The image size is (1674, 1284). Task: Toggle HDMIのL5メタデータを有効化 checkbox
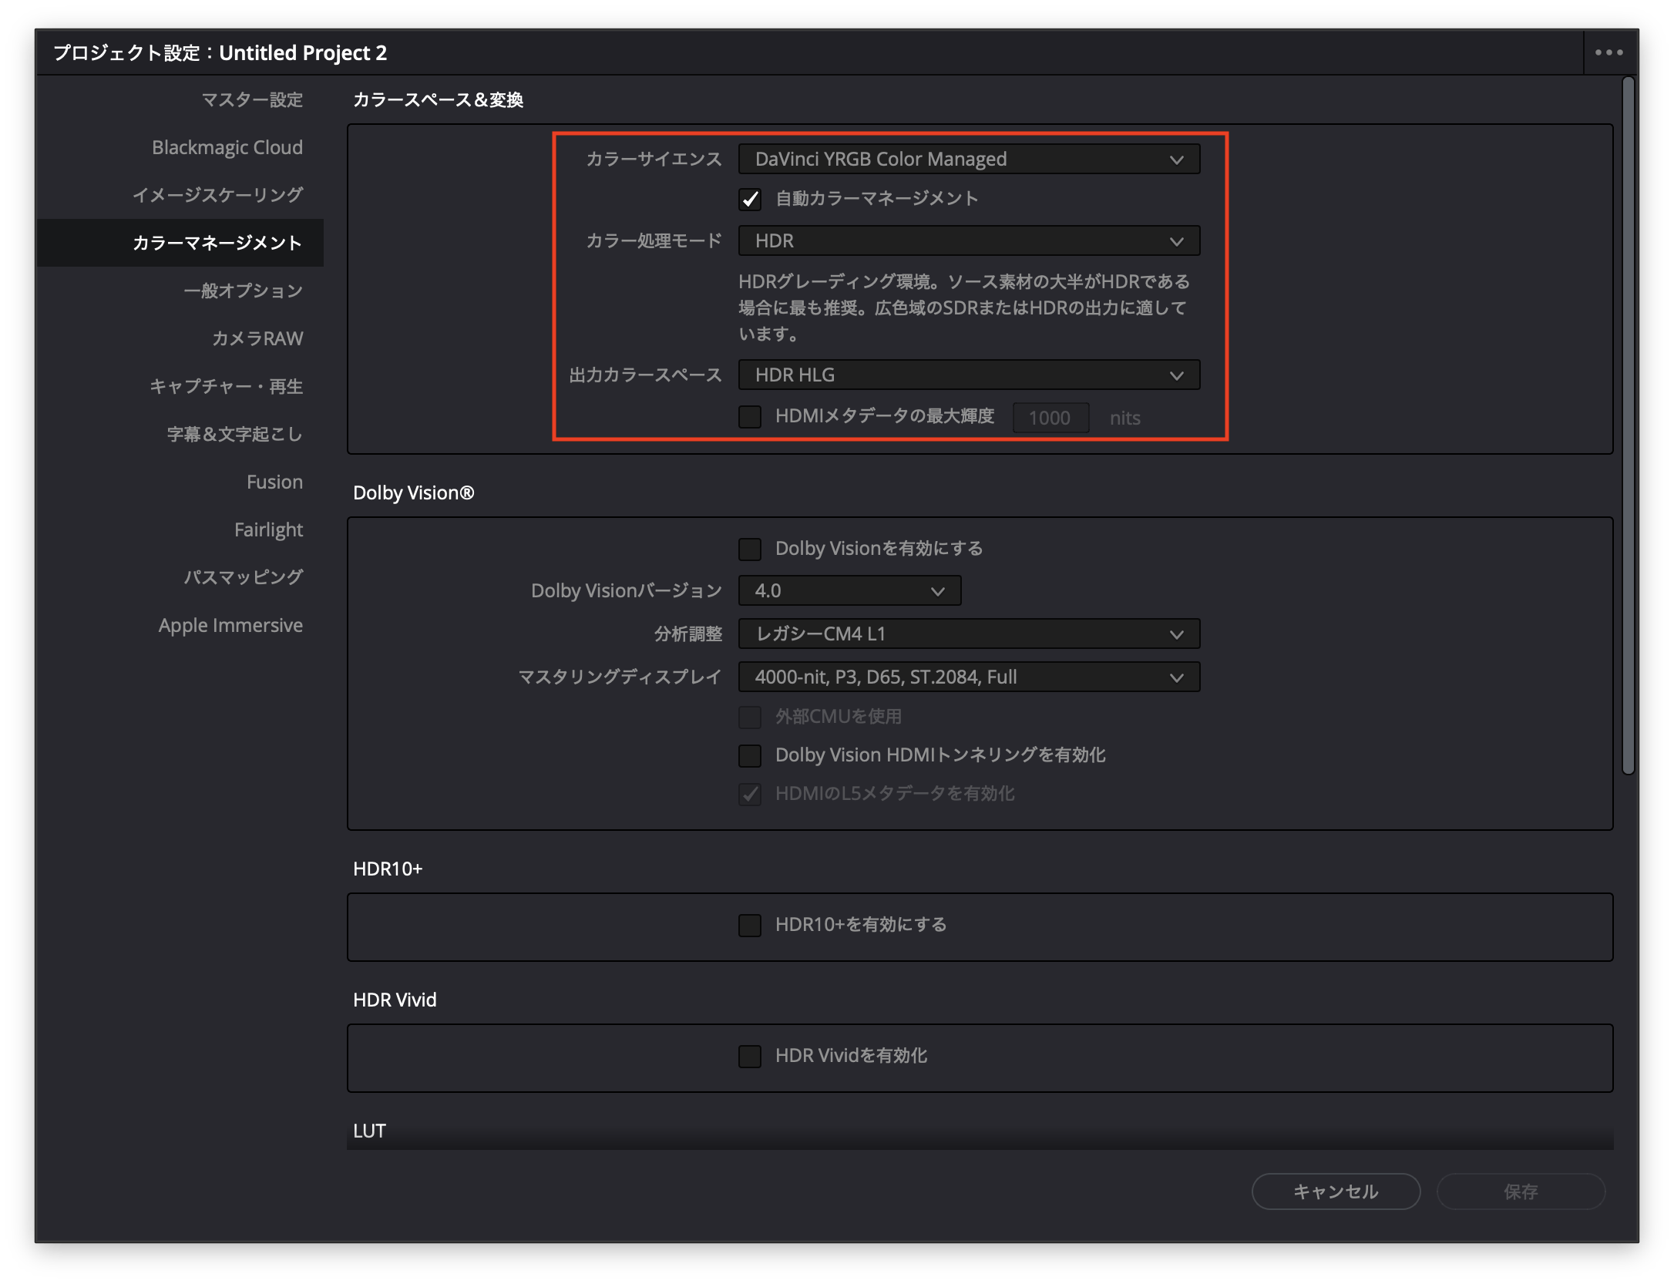pyautogui.click(x=750, y=794)
